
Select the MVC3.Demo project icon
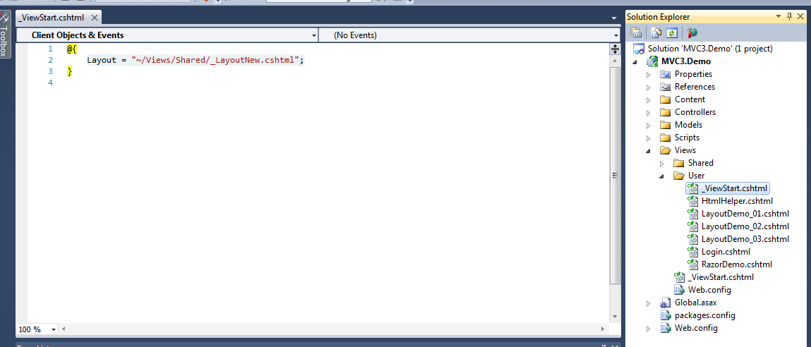[x=653, y=61]
